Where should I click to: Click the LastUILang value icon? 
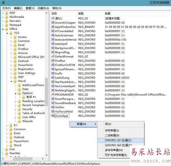coord(53,78)
